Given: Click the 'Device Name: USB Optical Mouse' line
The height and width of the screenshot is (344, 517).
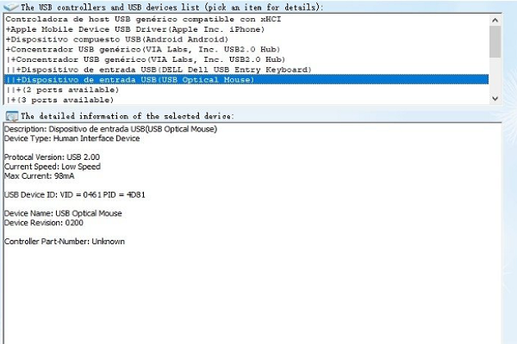Looking at the screenshot, I should 63,213.
